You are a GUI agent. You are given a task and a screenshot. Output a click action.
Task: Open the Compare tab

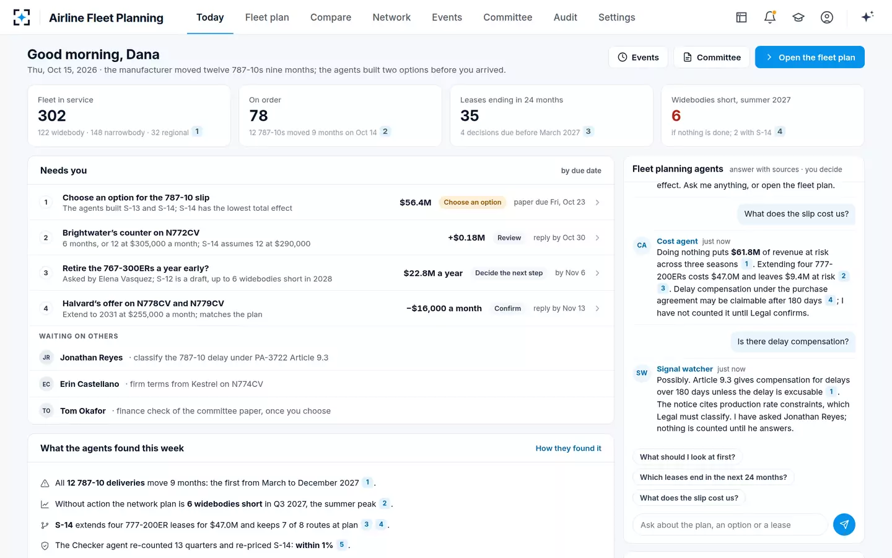(x=331, y=17)
